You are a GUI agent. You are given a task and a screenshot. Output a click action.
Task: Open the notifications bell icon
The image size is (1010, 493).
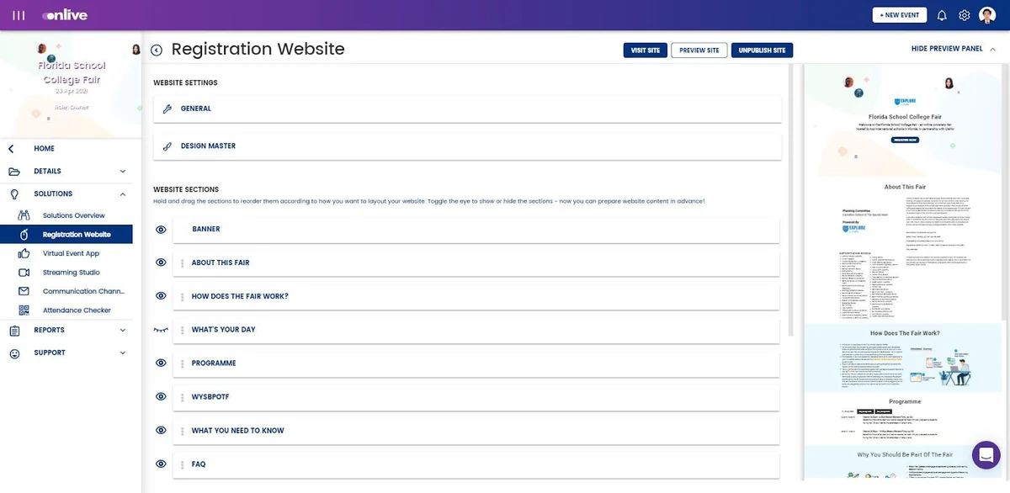click(942, 15)
